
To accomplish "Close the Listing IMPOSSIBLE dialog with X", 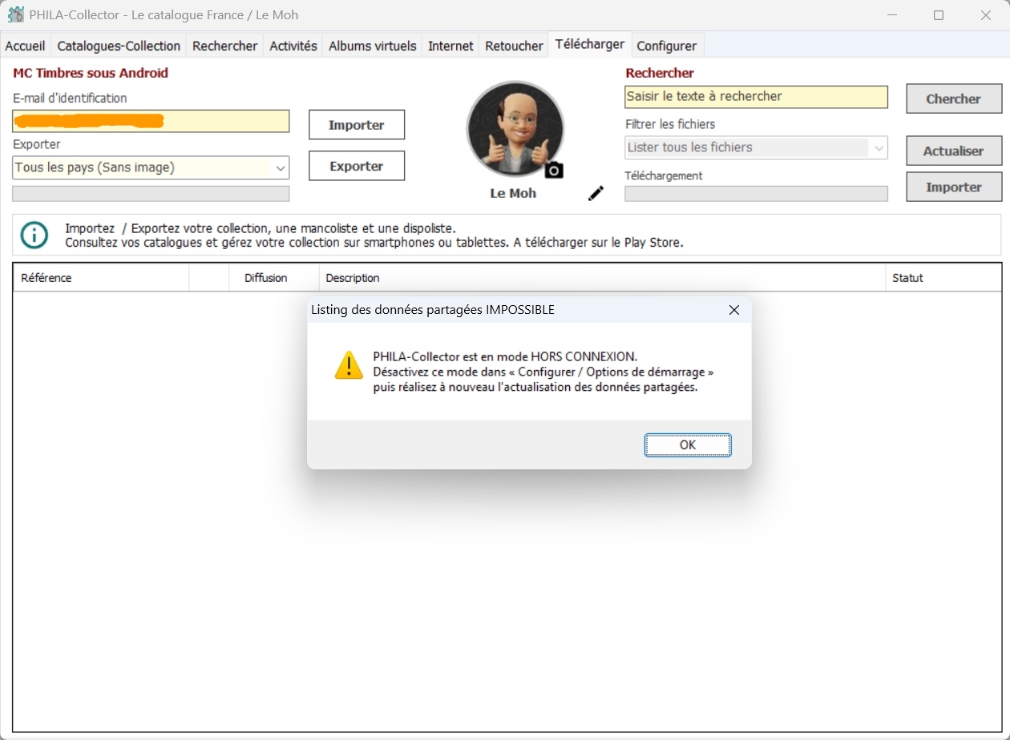I will [x=733, y=310].
